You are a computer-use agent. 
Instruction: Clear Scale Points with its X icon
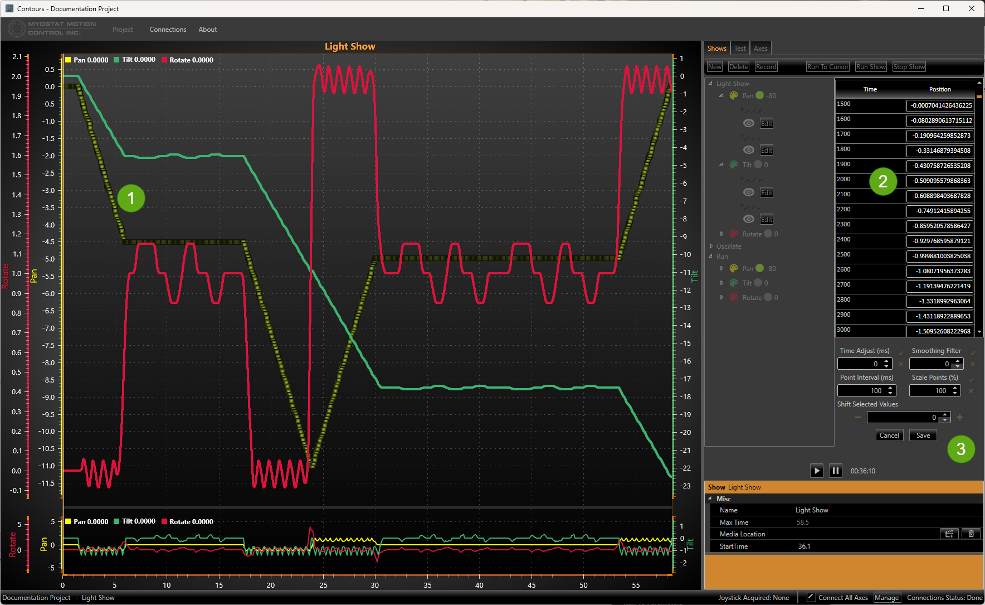click(971, 391)
